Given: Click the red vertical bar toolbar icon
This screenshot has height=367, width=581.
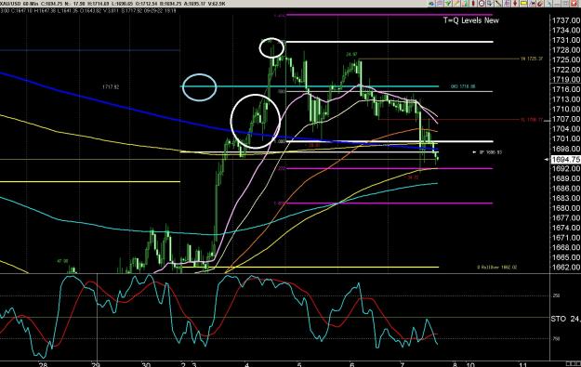Looking at the screenshot, I should tap(473, 4).
